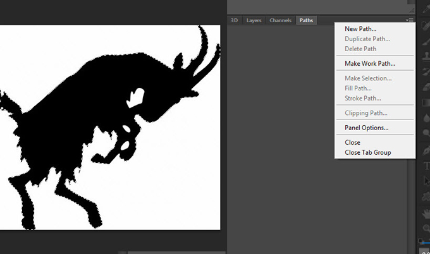Select the Custom Shape tool
This screenshot has width=430, height=254.
point(426,197)
